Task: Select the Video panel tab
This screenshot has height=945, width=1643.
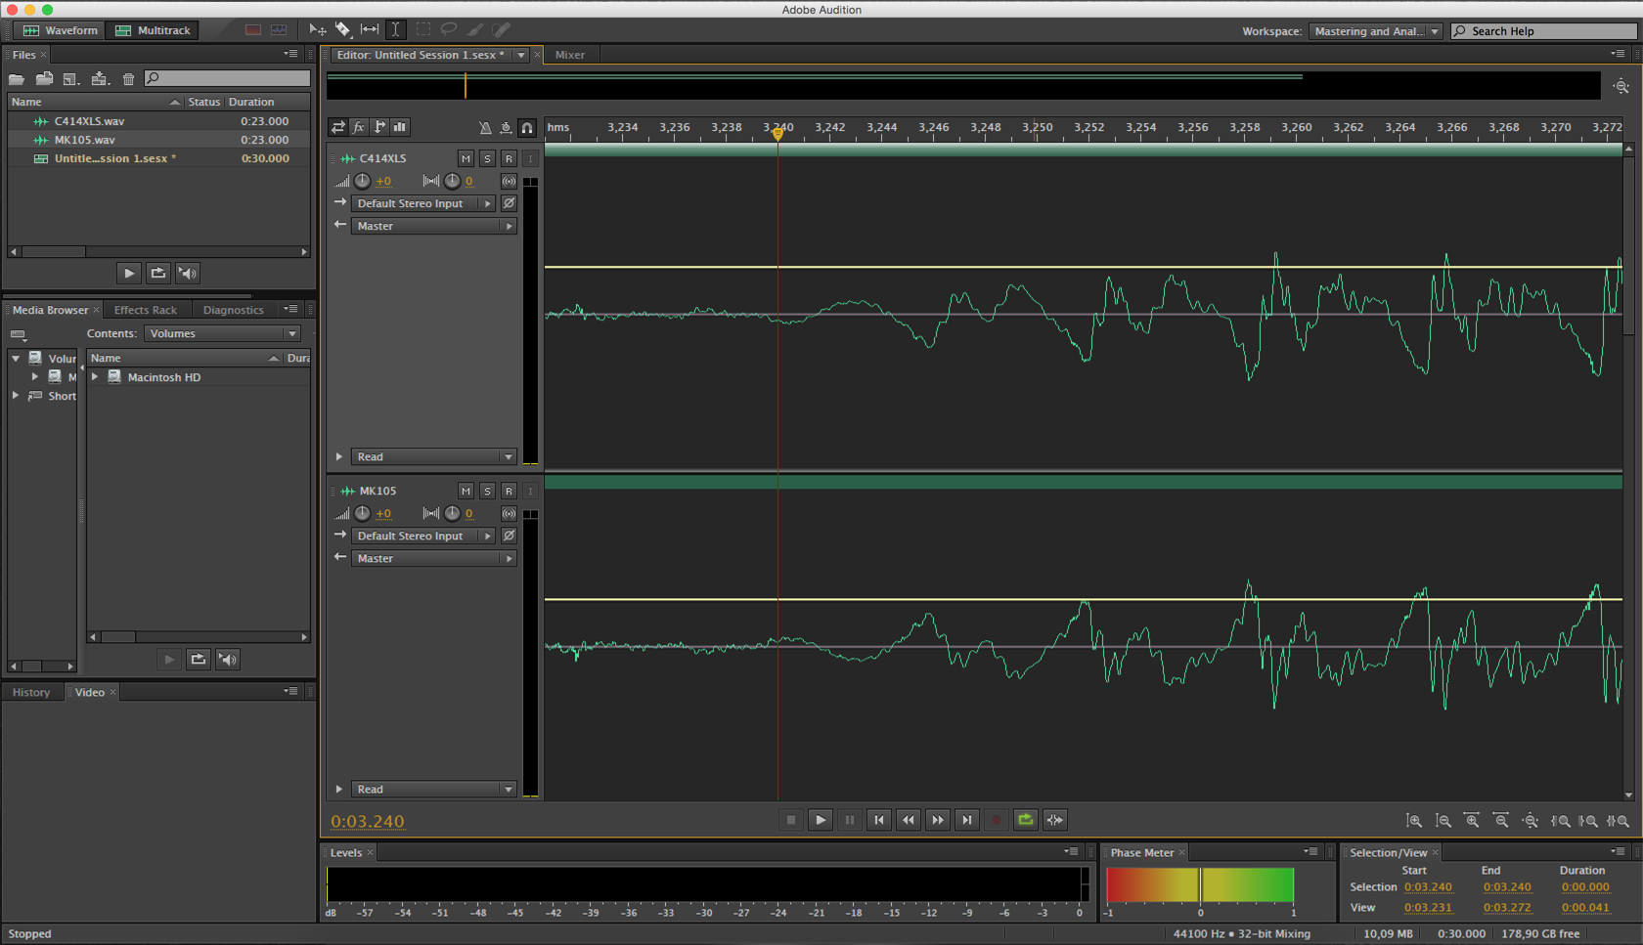Action: (x=90, y=692)
